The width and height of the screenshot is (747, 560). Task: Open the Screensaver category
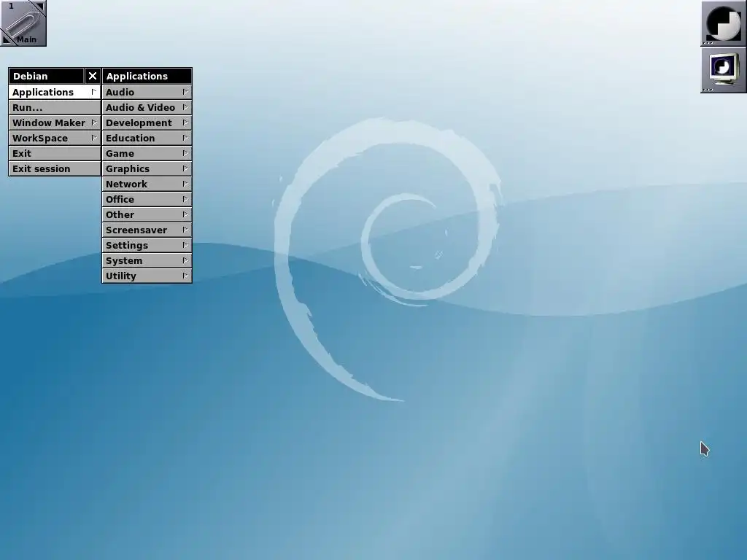pos(147,230)
